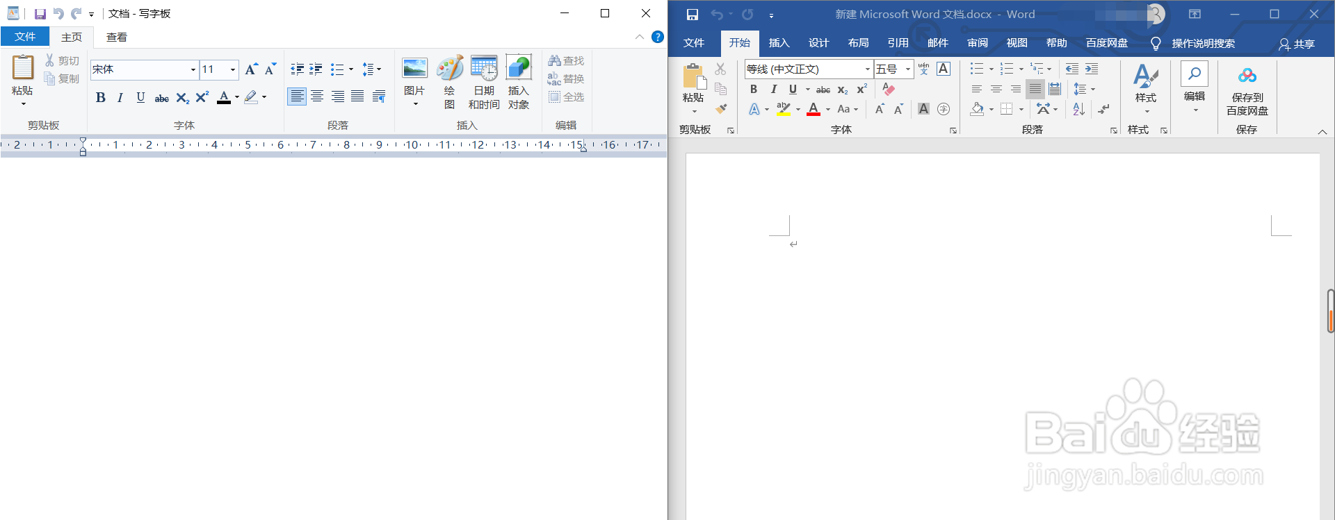Image resolution: width=1335 pixels, height=520 pixels.
Task: Click WordPad Replace (替换) button
Action: (x=566, y=78)
